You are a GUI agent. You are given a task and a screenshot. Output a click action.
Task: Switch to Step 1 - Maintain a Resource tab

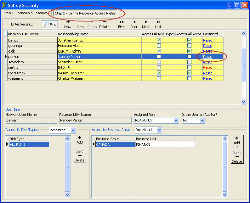[x=26, y=13]
